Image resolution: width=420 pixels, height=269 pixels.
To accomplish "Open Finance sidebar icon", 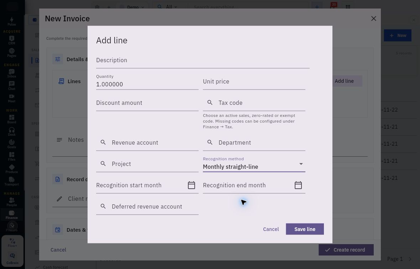I will coord(11,215).
